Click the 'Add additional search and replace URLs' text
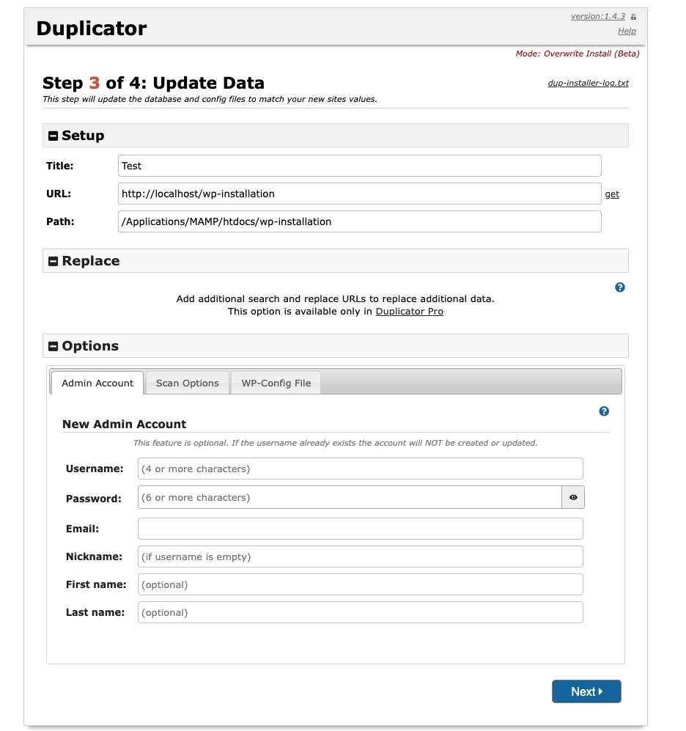This screenshot has width=686, height=731. 335,299
